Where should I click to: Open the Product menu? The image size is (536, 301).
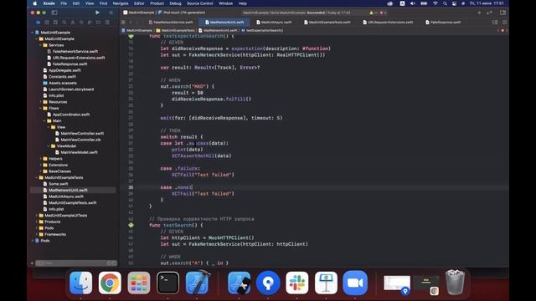pyautogui.click(x=157, y=3)
